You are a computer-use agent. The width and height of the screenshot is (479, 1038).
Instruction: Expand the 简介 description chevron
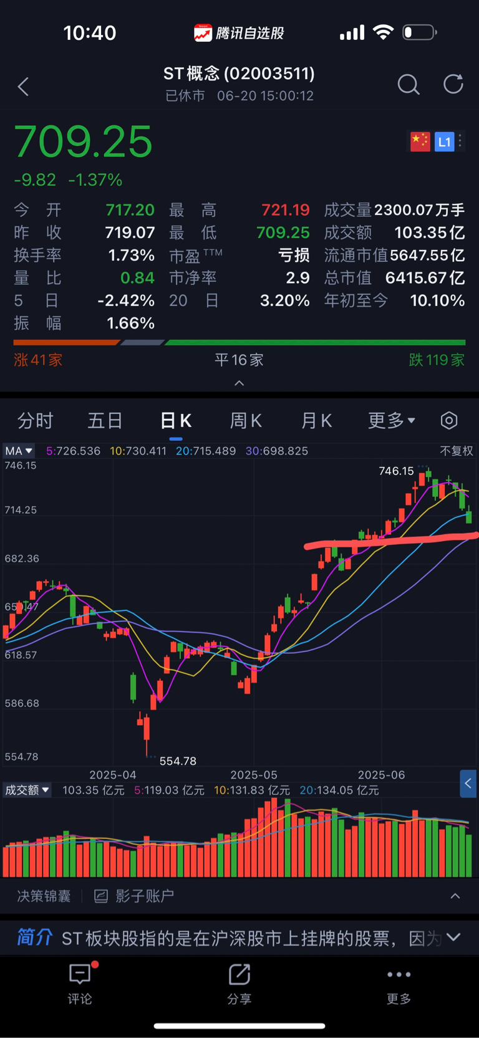(x=454, y=937)
